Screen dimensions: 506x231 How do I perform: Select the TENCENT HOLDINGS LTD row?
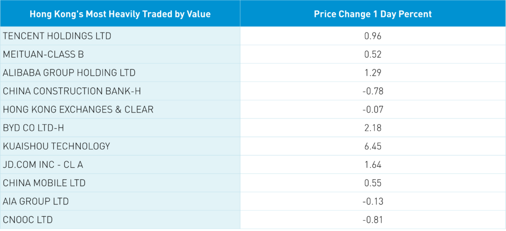57,36
